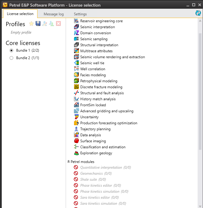Click the Classification and estimation icon
This screenshot has height=208, width=203.
coord(76,147)
